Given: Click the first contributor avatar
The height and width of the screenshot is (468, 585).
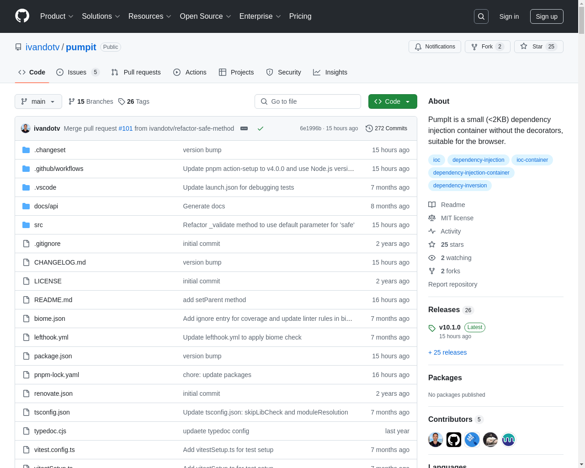Looking at the screenshot, I should tap(436, 440).
